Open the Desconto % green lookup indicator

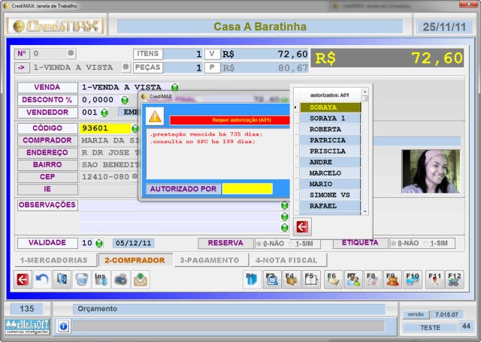pos(125,100)
